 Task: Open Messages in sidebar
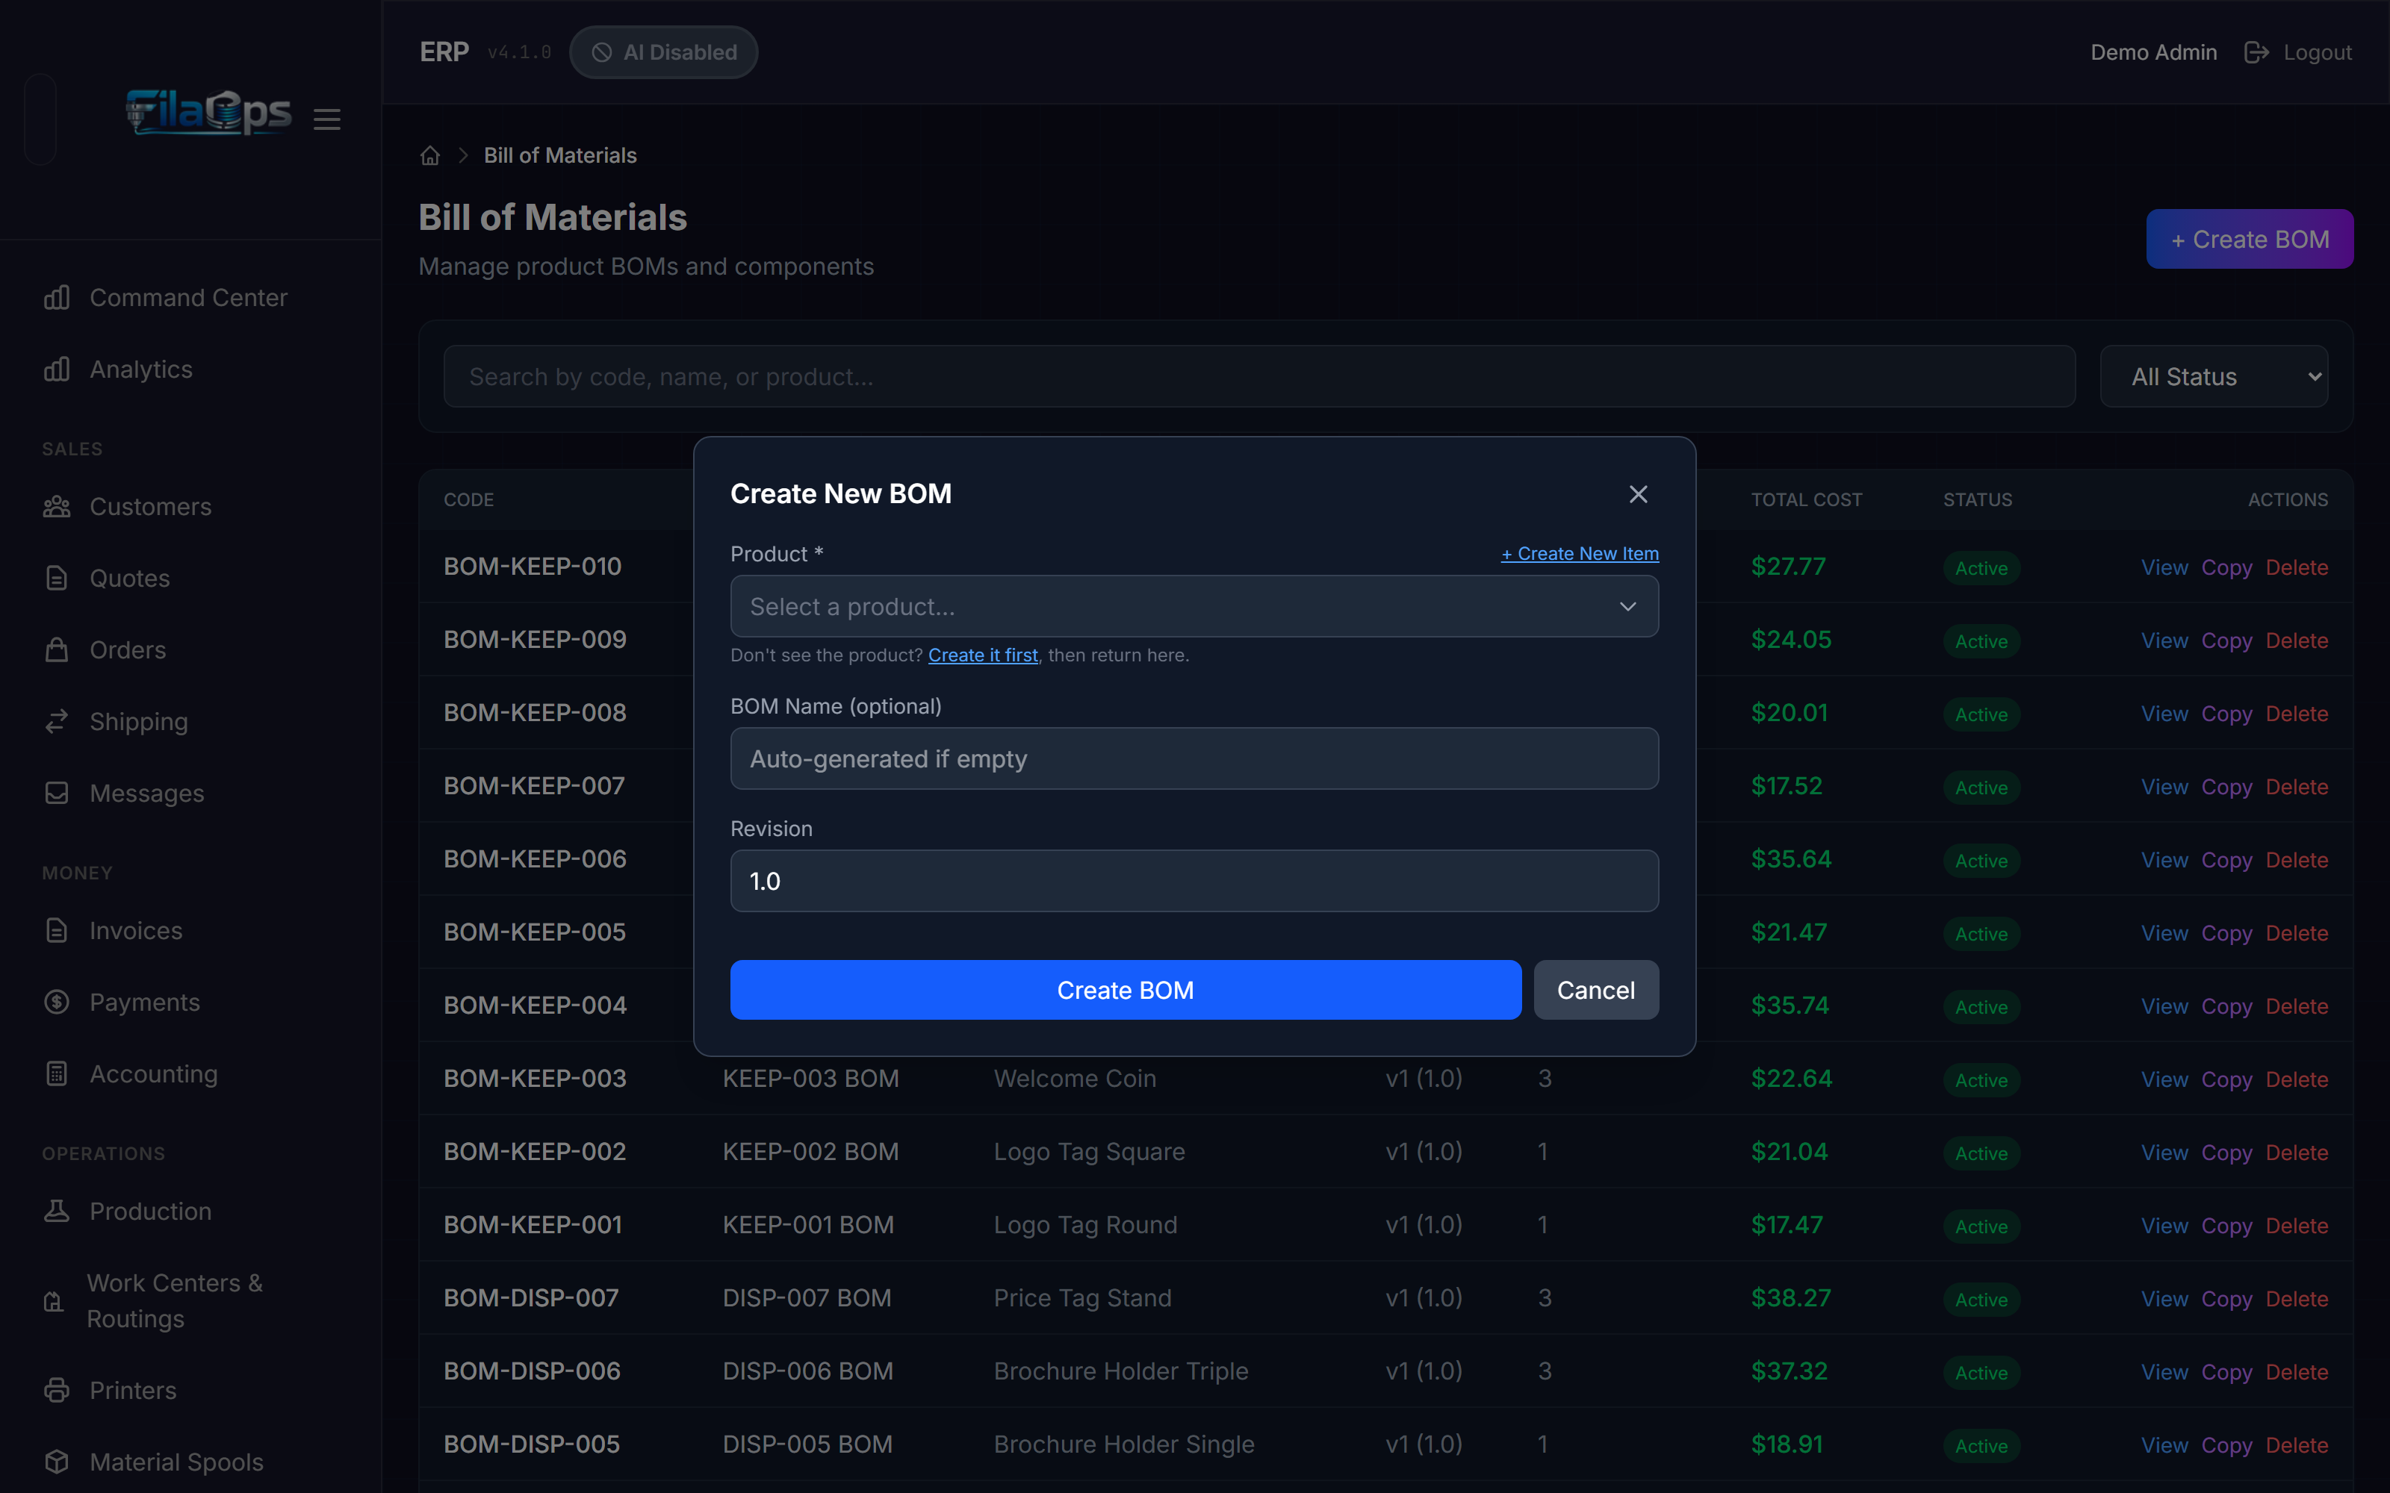(146, 793)
